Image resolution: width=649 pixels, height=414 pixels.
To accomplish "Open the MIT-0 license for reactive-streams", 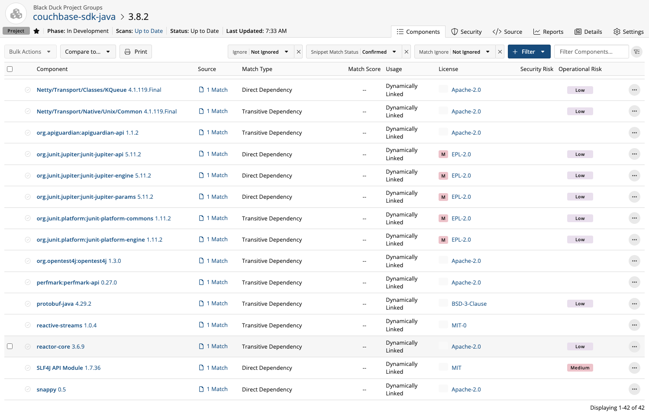I will pyautogui.click(x=459, y=326).
